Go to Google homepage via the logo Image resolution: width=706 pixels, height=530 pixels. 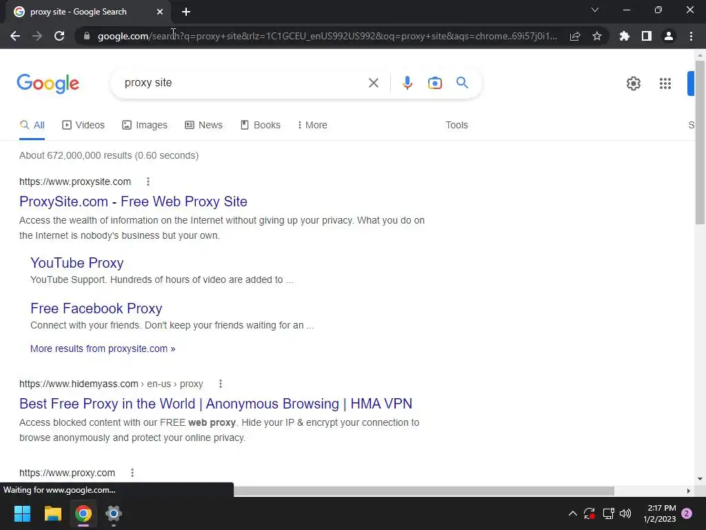(48, 84)
